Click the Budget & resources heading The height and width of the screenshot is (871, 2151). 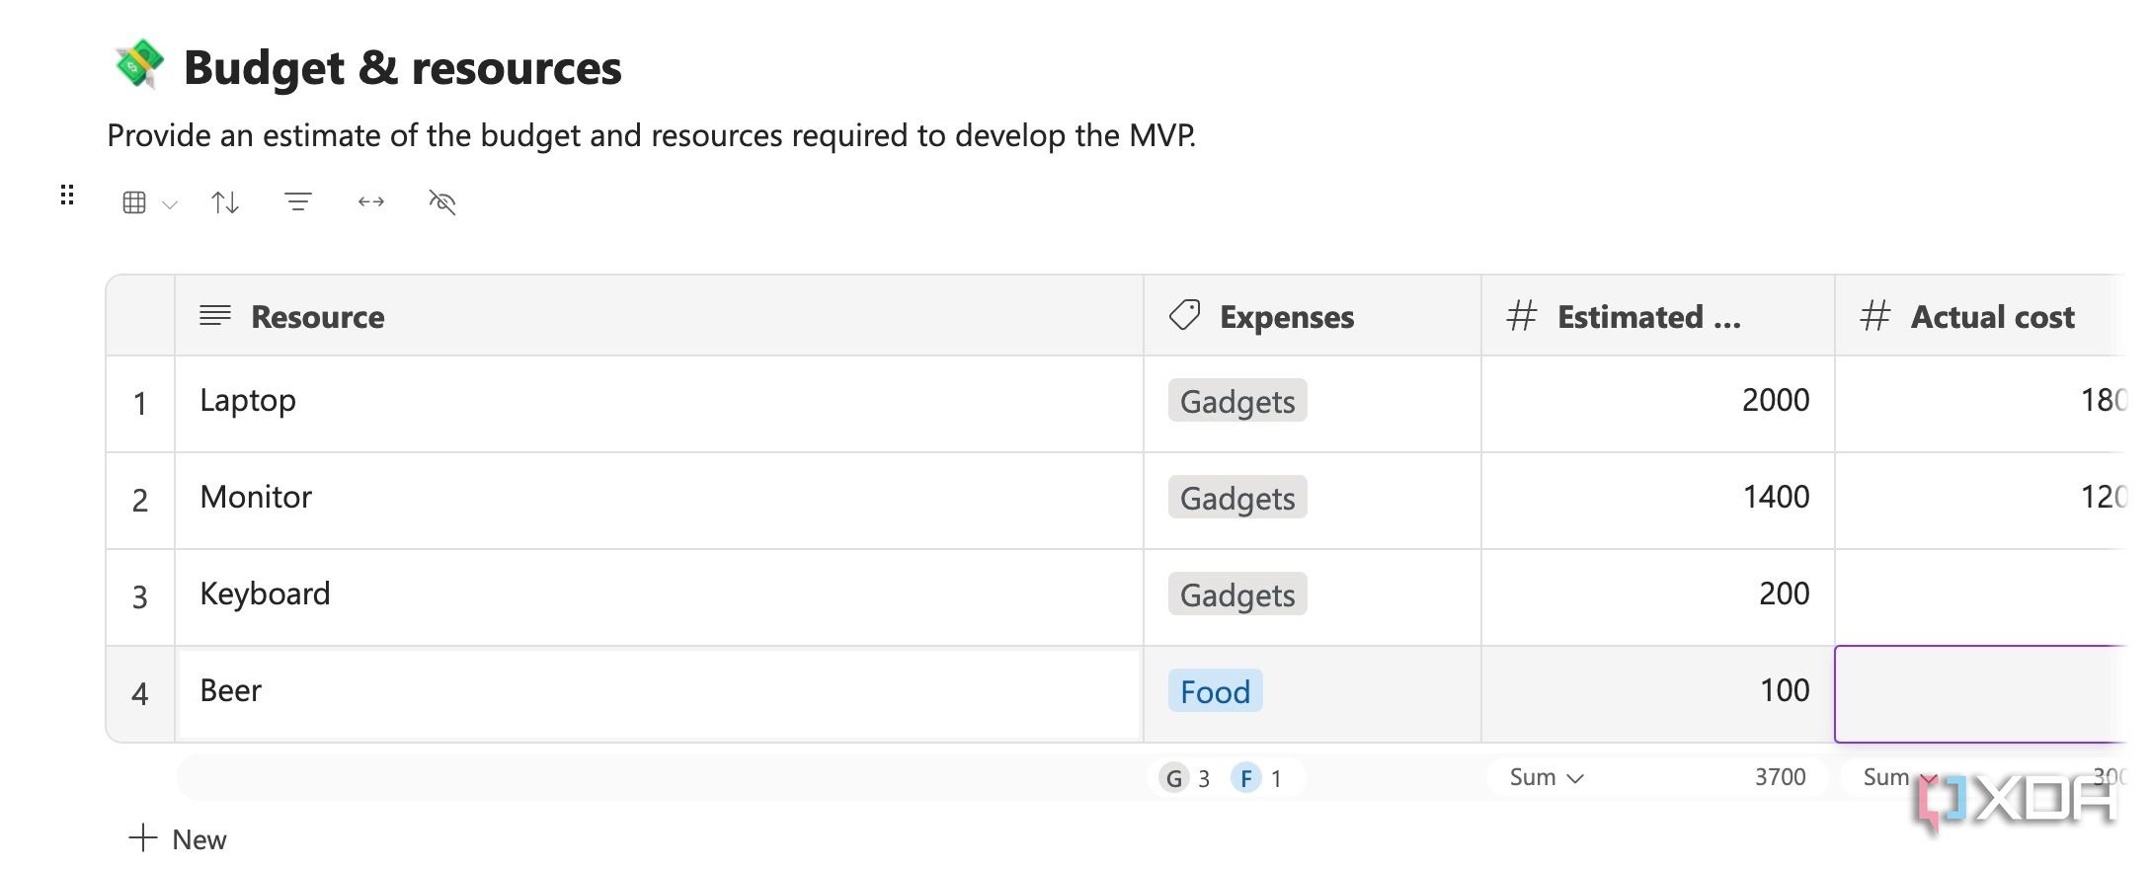coord(402,68)
